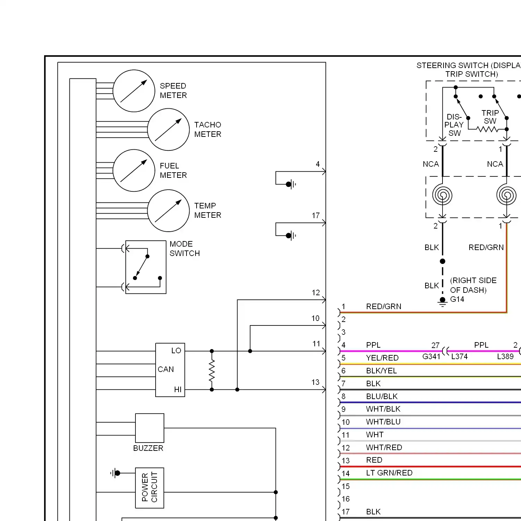Click the PPL label on connector pin 4
The height and width of the screenshot is (521, 521).
click(x=373, y=345)
